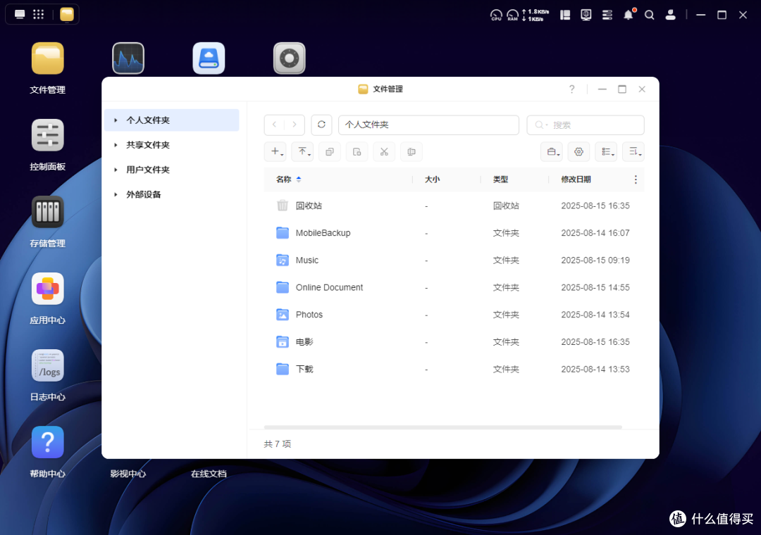The width and height of the screenshot is (761, 535).
Task: Open the view mode list dropdown
Action: coord(606,152)
